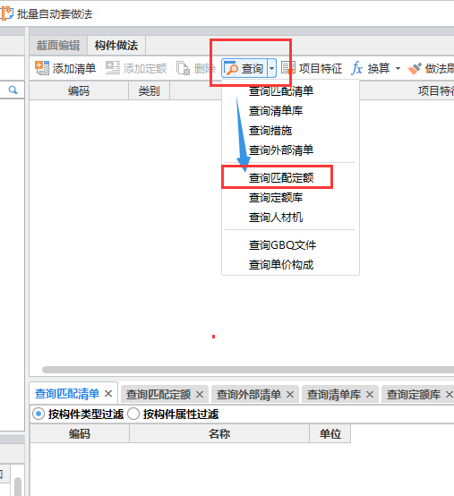Screen dimensions: 454x496
Task: Close the 查询清单库 tab
Action: (370, 395)
